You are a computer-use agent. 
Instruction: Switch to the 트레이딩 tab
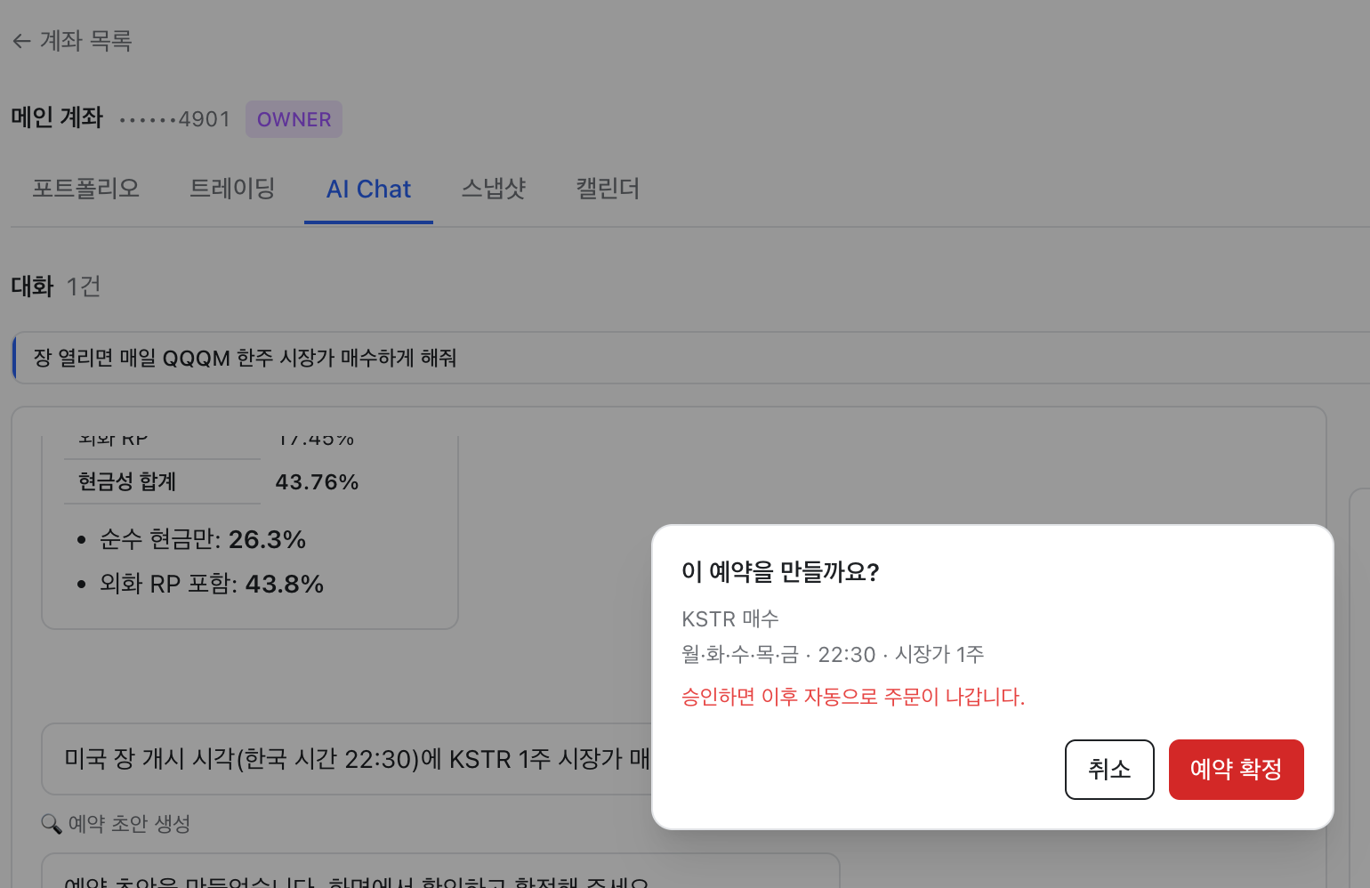click(x=232, y=189)
